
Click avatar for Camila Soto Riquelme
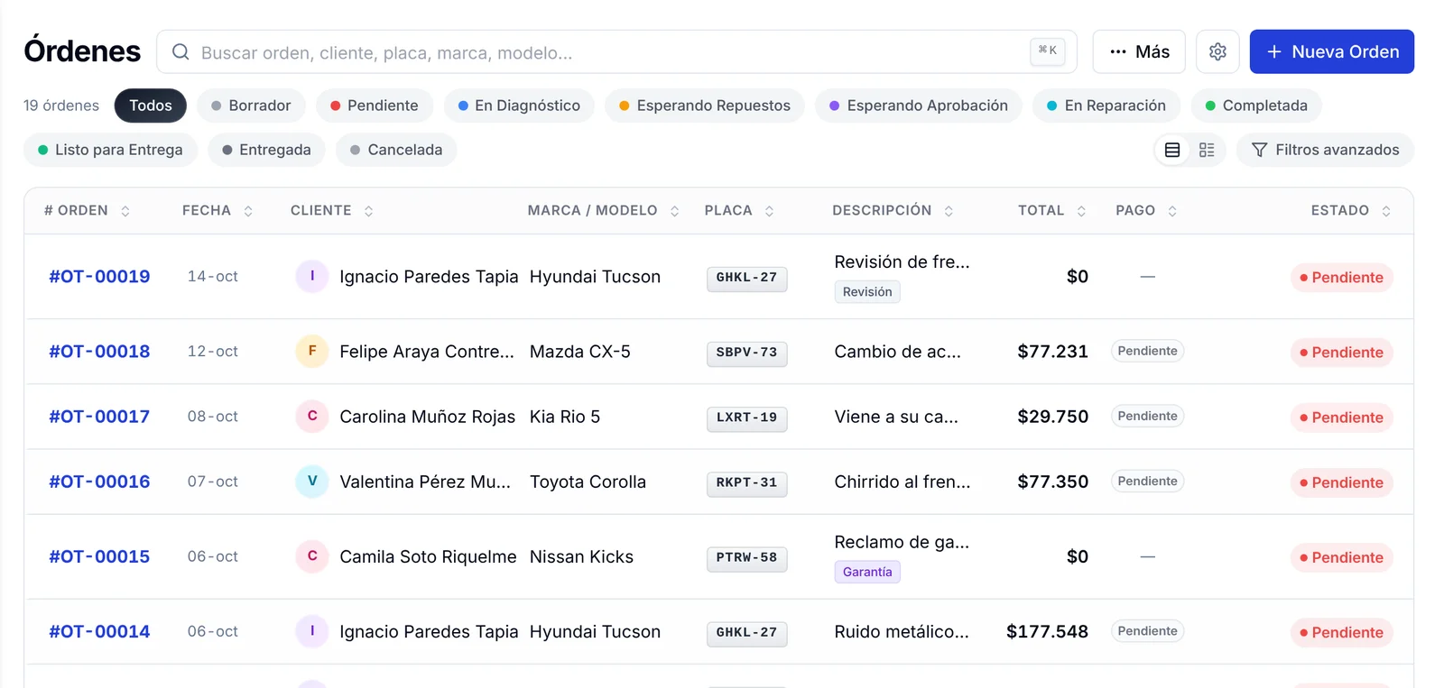tap(312, 555)
